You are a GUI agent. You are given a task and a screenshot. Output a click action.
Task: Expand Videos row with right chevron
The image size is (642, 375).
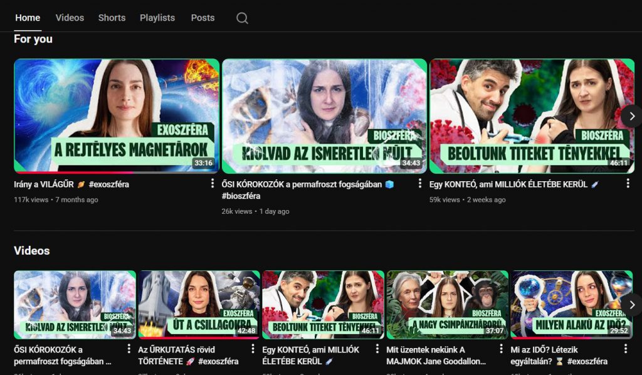631,305
